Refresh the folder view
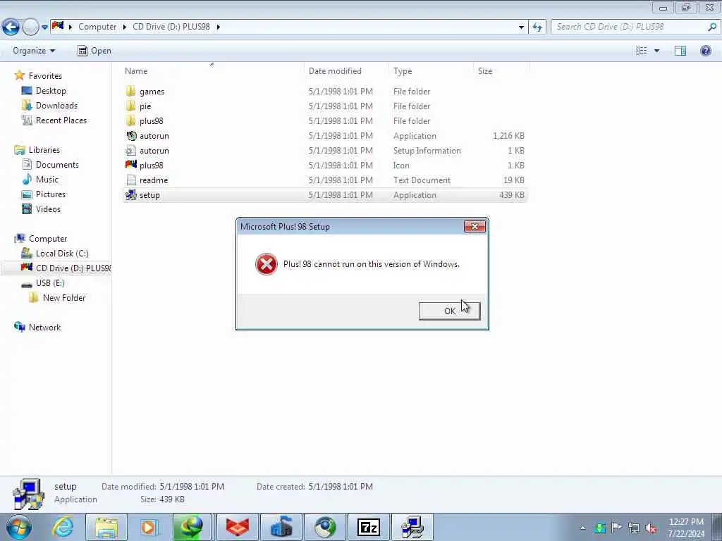722x541 pixels. (537, 27)
